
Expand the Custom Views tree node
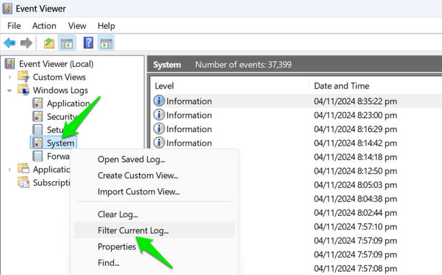click(9, 77)
